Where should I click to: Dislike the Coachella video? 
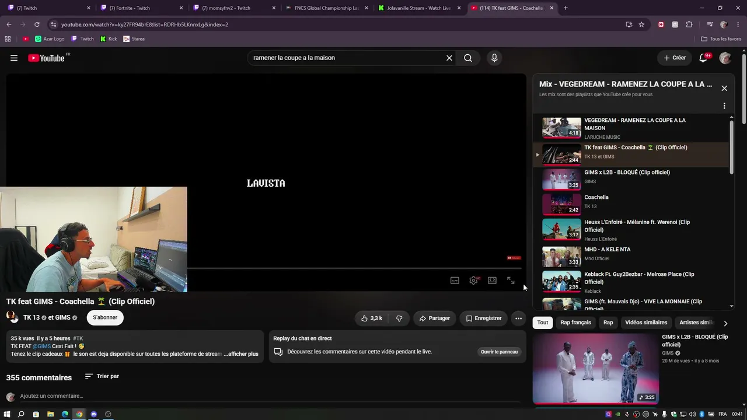click(399, 318)
